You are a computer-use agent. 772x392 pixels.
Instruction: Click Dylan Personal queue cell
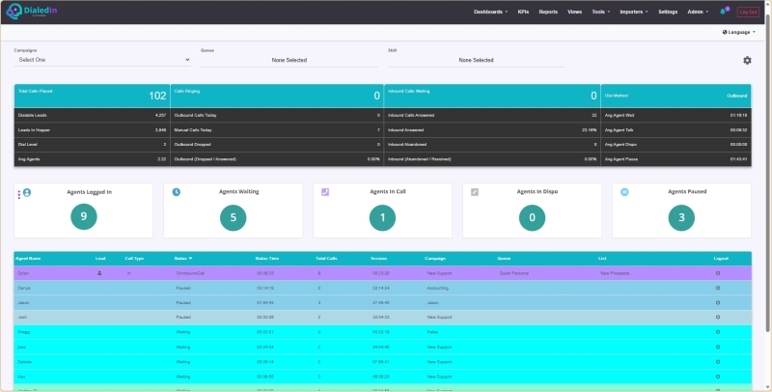(x=514, y=273)
